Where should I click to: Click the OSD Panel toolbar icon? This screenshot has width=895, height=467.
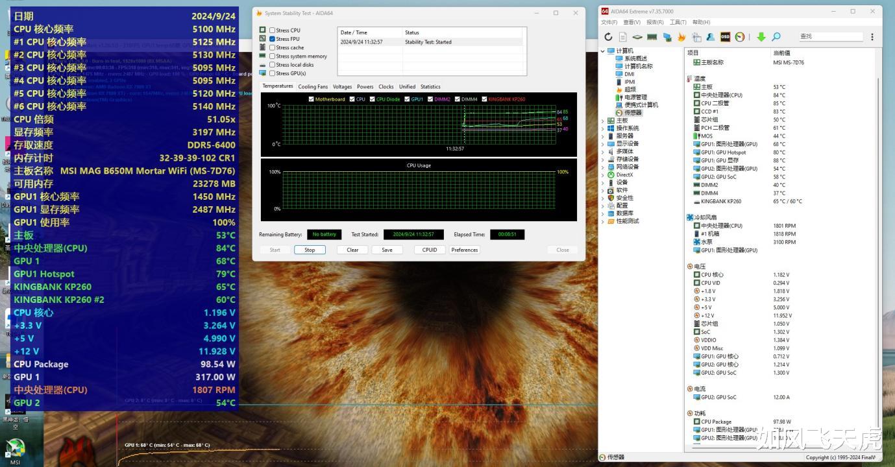(x=726, y=37)
